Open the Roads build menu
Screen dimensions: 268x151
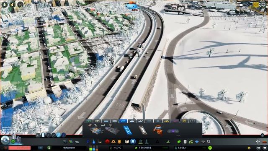coord(65,142)
